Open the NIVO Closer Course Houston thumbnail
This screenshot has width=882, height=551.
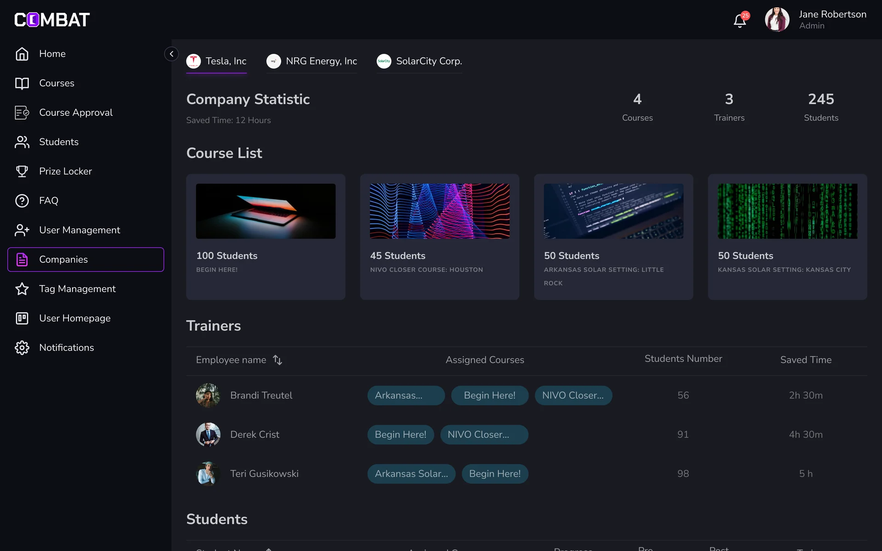(440, 211)
